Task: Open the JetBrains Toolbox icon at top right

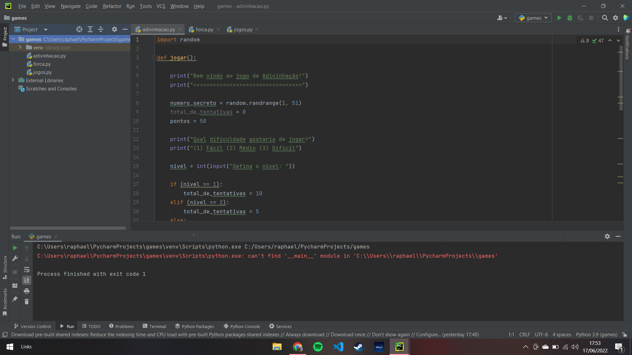Action: [626, 18]
